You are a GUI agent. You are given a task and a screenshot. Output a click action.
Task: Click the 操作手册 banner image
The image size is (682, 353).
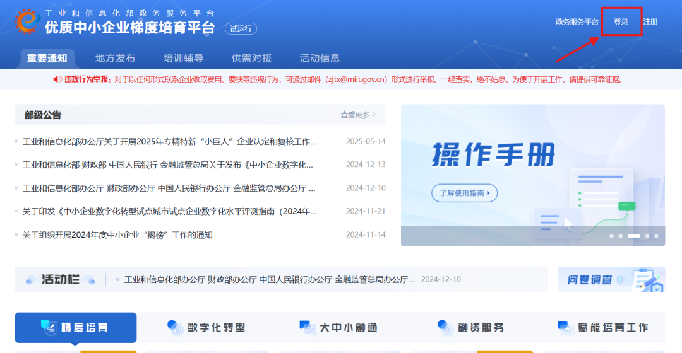tap(533, 175)
